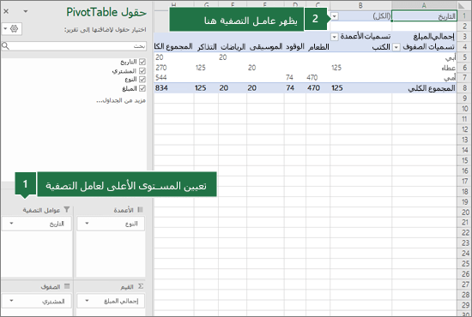Select the الوقود column header cell
This screenshot has height=317, width=472.
point(295,47)
